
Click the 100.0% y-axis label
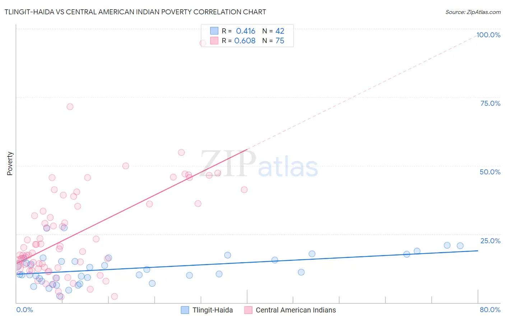[488, 35]
